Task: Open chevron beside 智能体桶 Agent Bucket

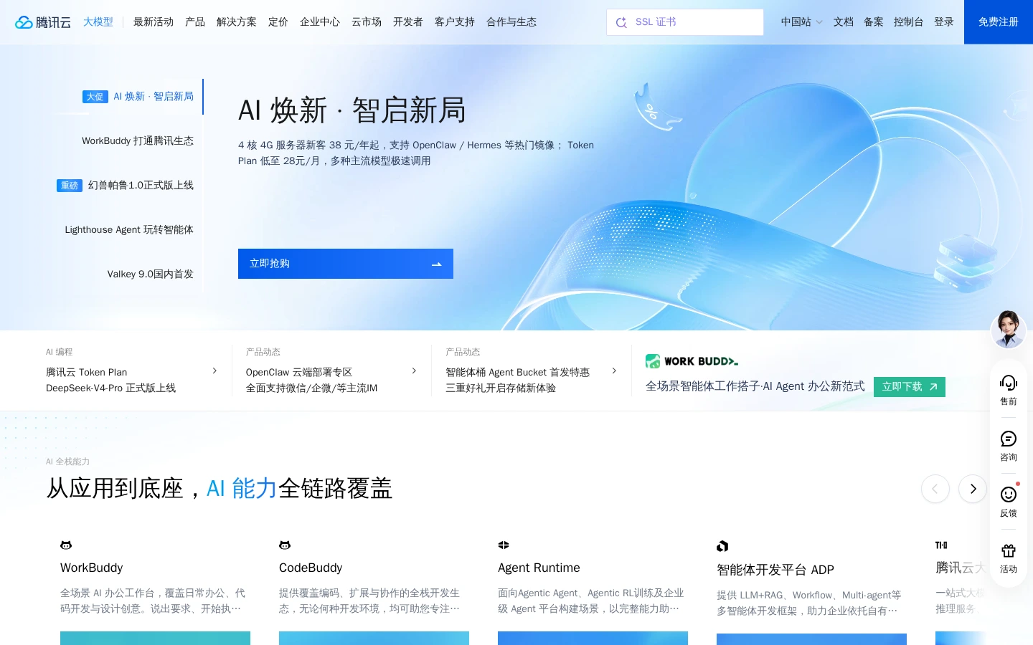Action: click(x=614, y=371)
